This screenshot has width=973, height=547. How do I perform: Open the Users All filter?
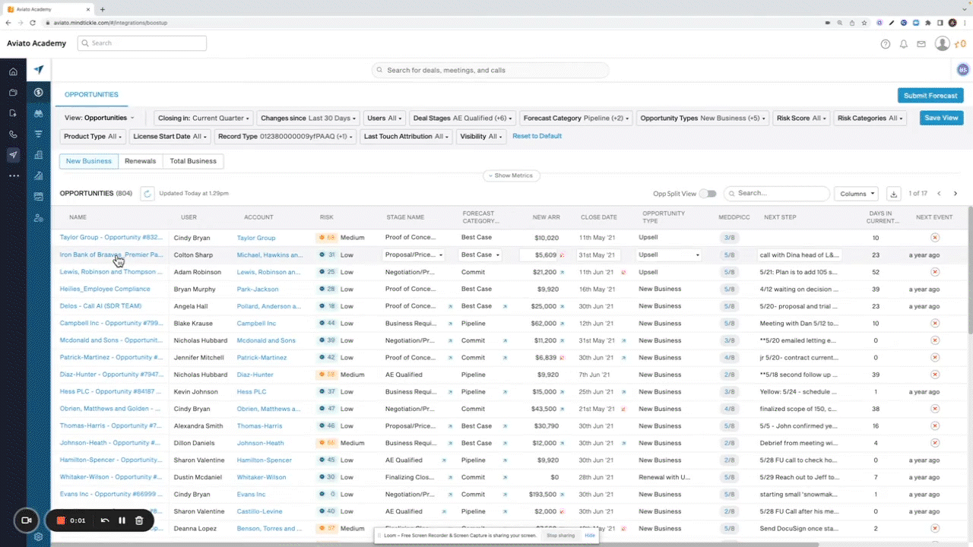pos(385,119)
